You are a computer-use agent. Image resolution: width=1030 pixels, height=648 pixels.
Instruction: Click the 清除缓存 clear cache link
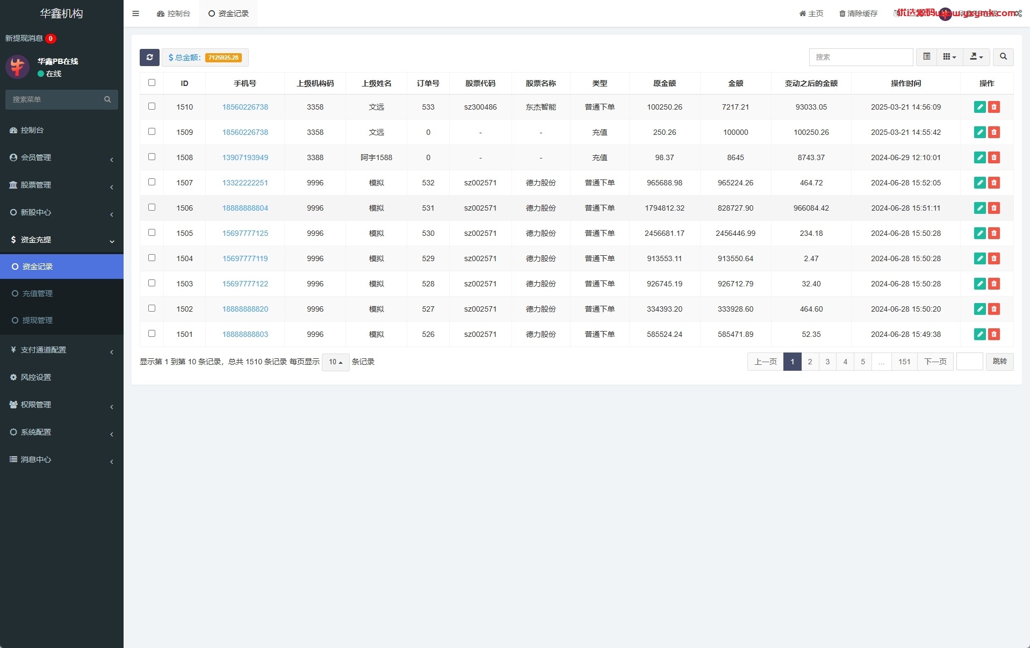(x=858, y=13)
